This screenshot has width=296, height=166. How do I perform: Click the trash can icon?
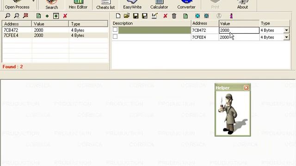coord(174,16)
